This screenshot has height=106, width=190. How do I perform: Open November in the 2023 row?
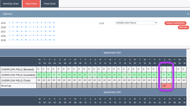pyautogui.click(x=50, y=40)
